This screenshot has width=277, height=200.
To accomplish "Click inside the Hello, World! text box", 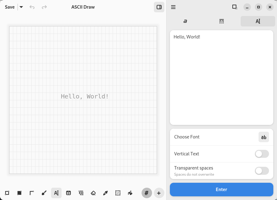I will pos(222,78).
